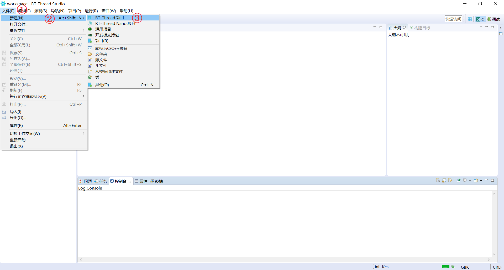This screenshot has width=504, height=270.
Task: Pin the console view
Action: pyautogui.click(x=459, y=180)
